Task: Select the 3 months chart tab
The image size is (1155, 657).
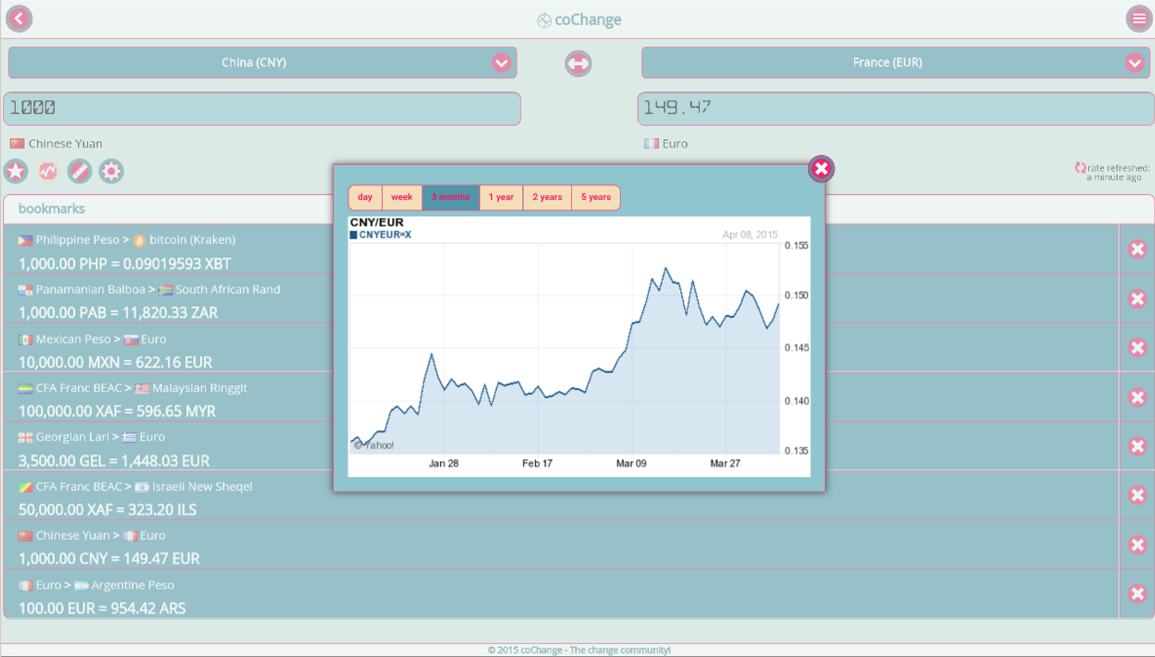Action: click(451, 198)
